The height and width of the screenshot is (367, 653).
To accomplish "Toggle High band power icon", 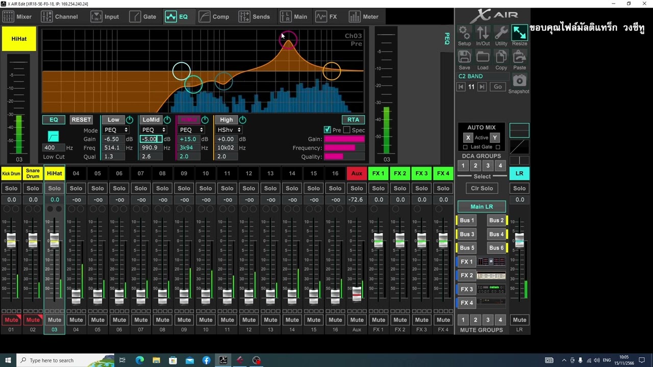I will point(242,120).
